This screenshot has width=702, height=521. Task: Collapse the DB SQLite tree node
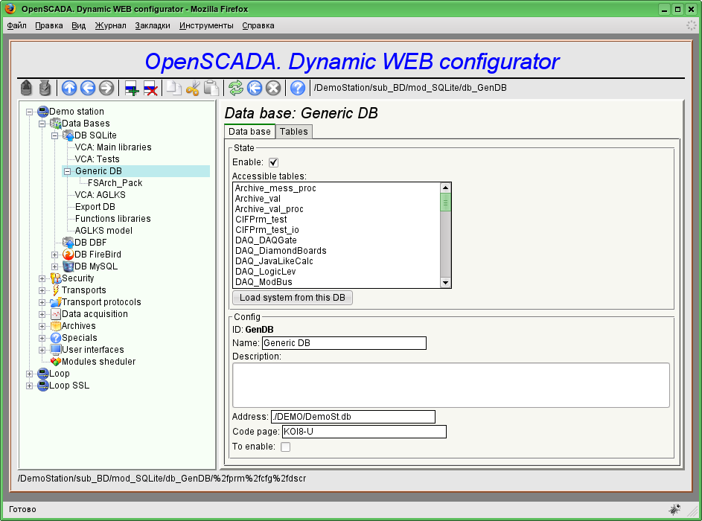(54, 135)
